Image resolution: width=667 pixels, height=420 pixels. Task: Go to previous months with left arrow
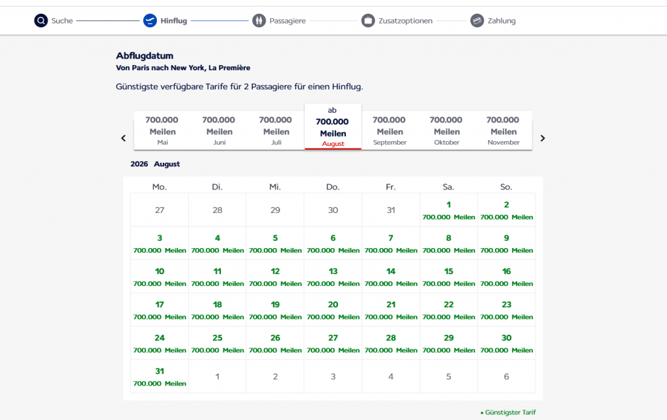[123, 138]
